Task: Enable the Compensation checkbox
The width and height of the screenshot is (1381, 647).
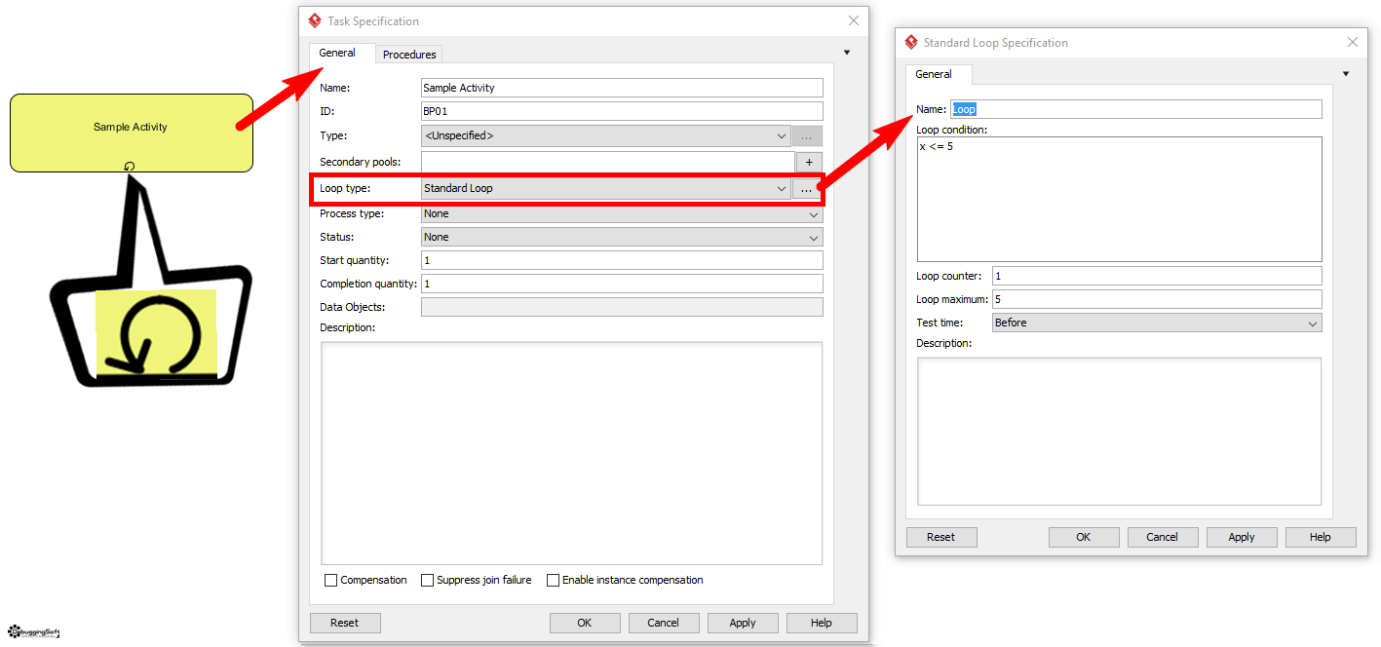Action: [330, 580]
